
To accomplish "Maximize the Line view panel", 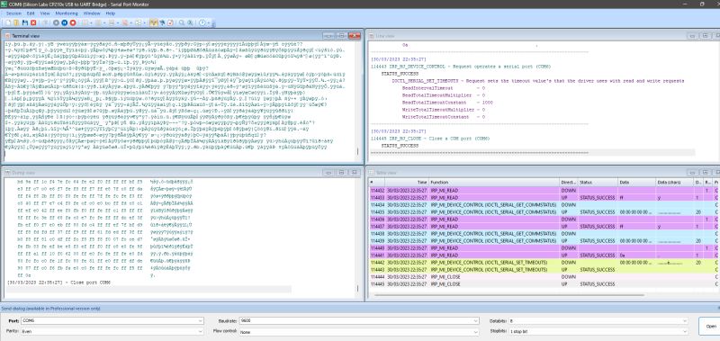I will [706, 35].
